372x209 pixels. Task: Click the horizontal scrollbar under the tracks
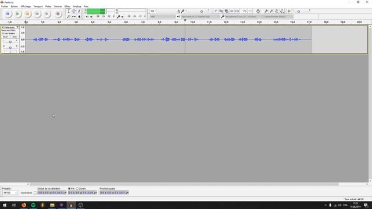184,184
